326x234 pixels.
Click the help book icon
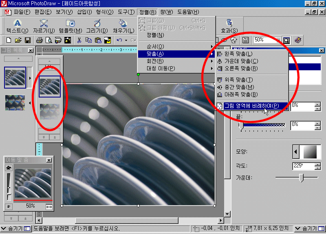click(298, 40)
